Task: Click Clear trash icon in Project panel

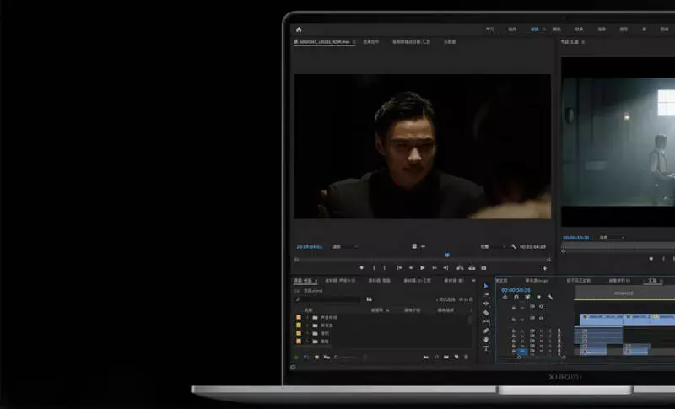Action: coord(467,357)
